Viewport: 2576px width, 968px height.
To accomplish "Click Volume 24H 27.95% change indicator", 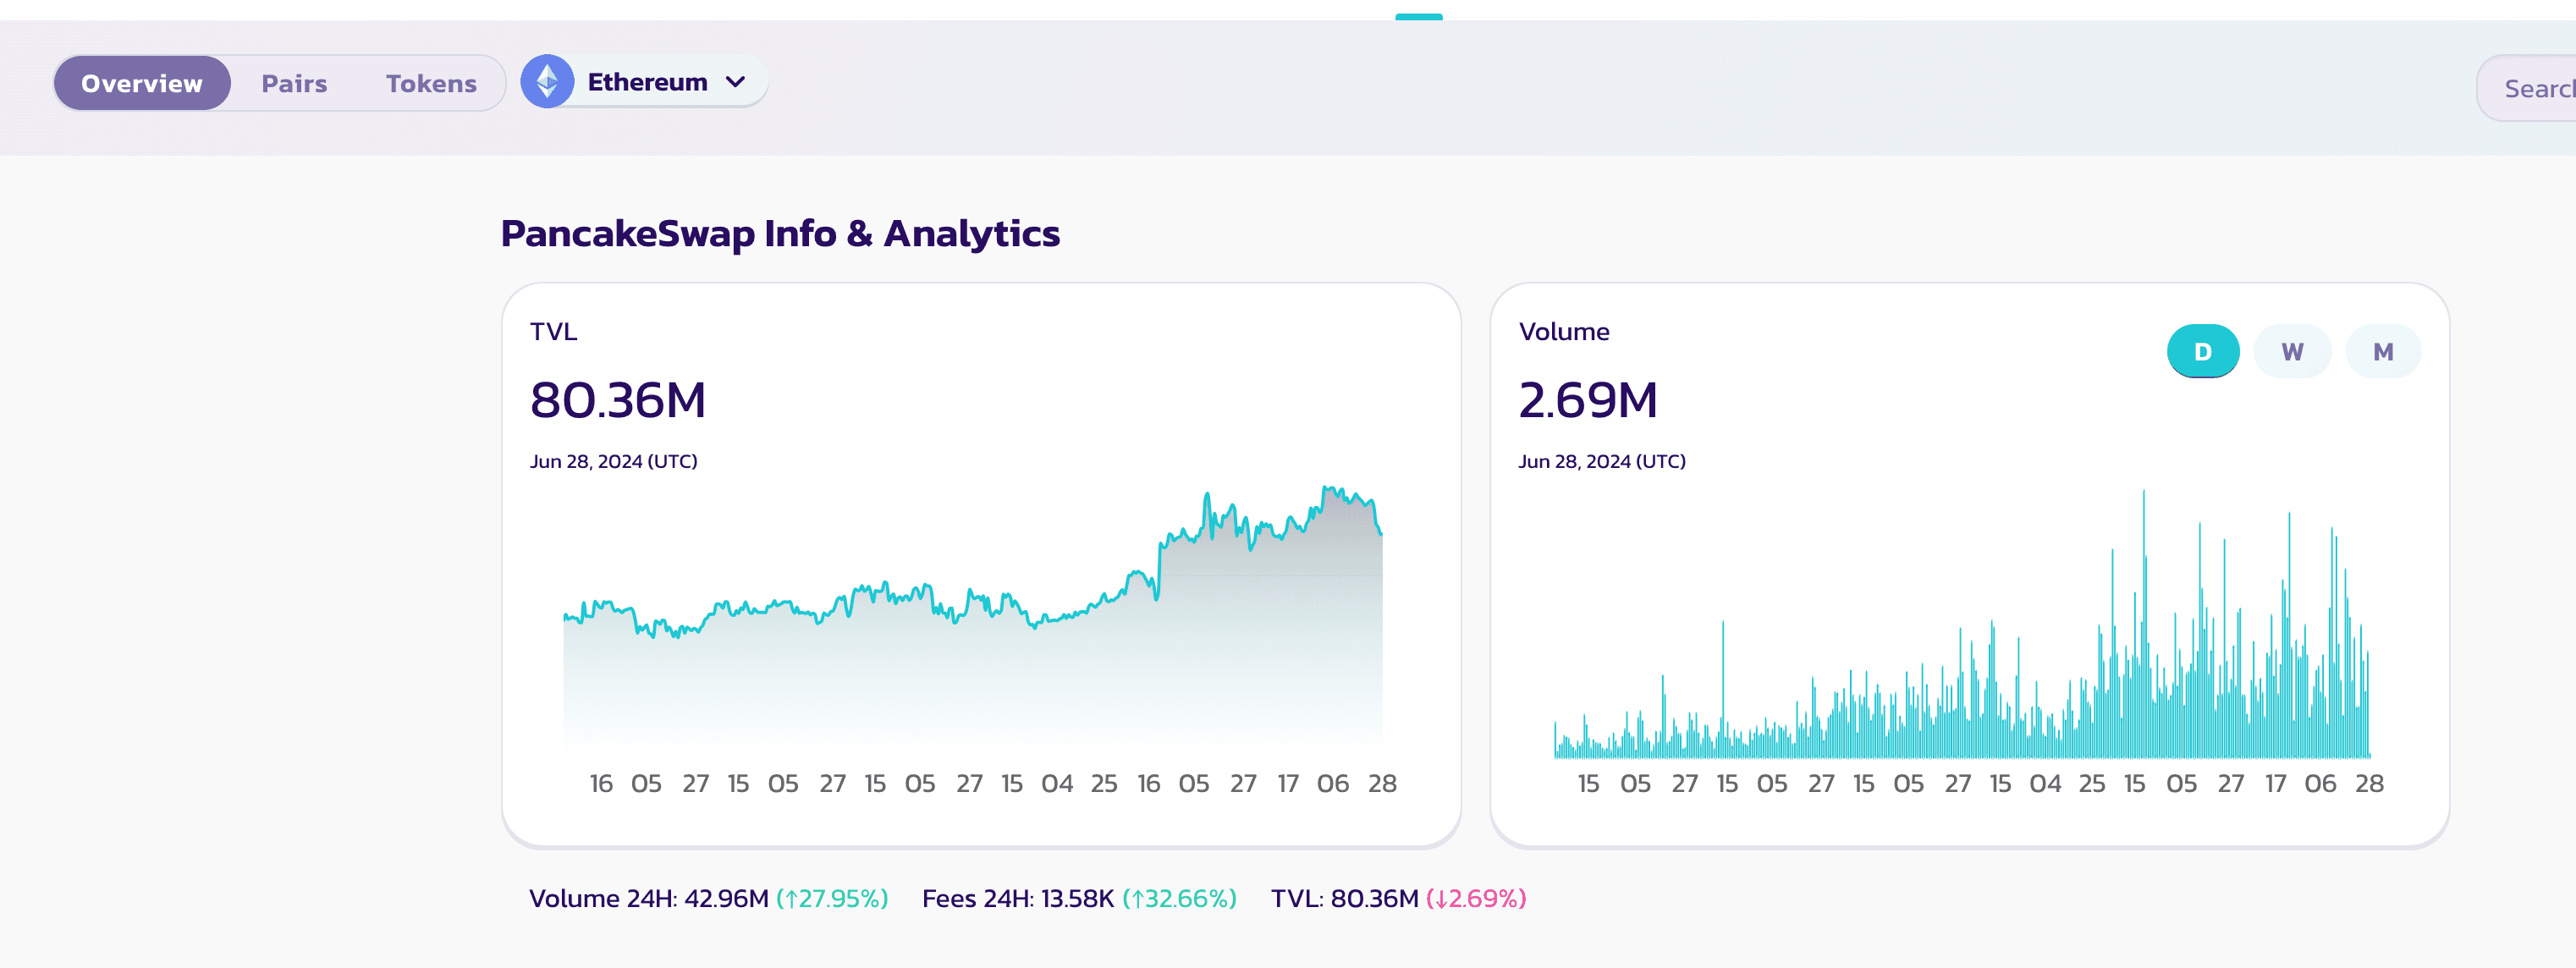I will [x=832, y=898].
